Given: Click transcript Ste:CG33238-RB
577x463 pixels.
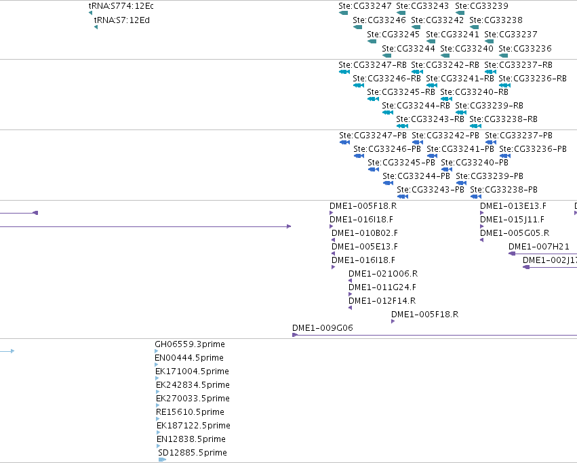Looking at the screenshot, I should click(x=503, y=119).
